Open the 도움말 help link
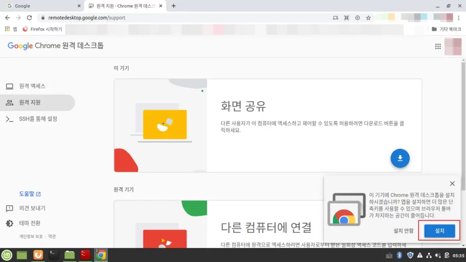The height and width of the screenshot is (262, 466). [x=30, y=194]
